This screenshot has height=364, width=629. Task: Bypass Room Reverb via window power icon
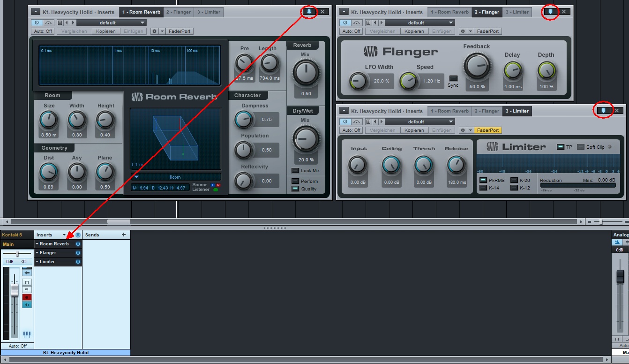pos(37,23)
